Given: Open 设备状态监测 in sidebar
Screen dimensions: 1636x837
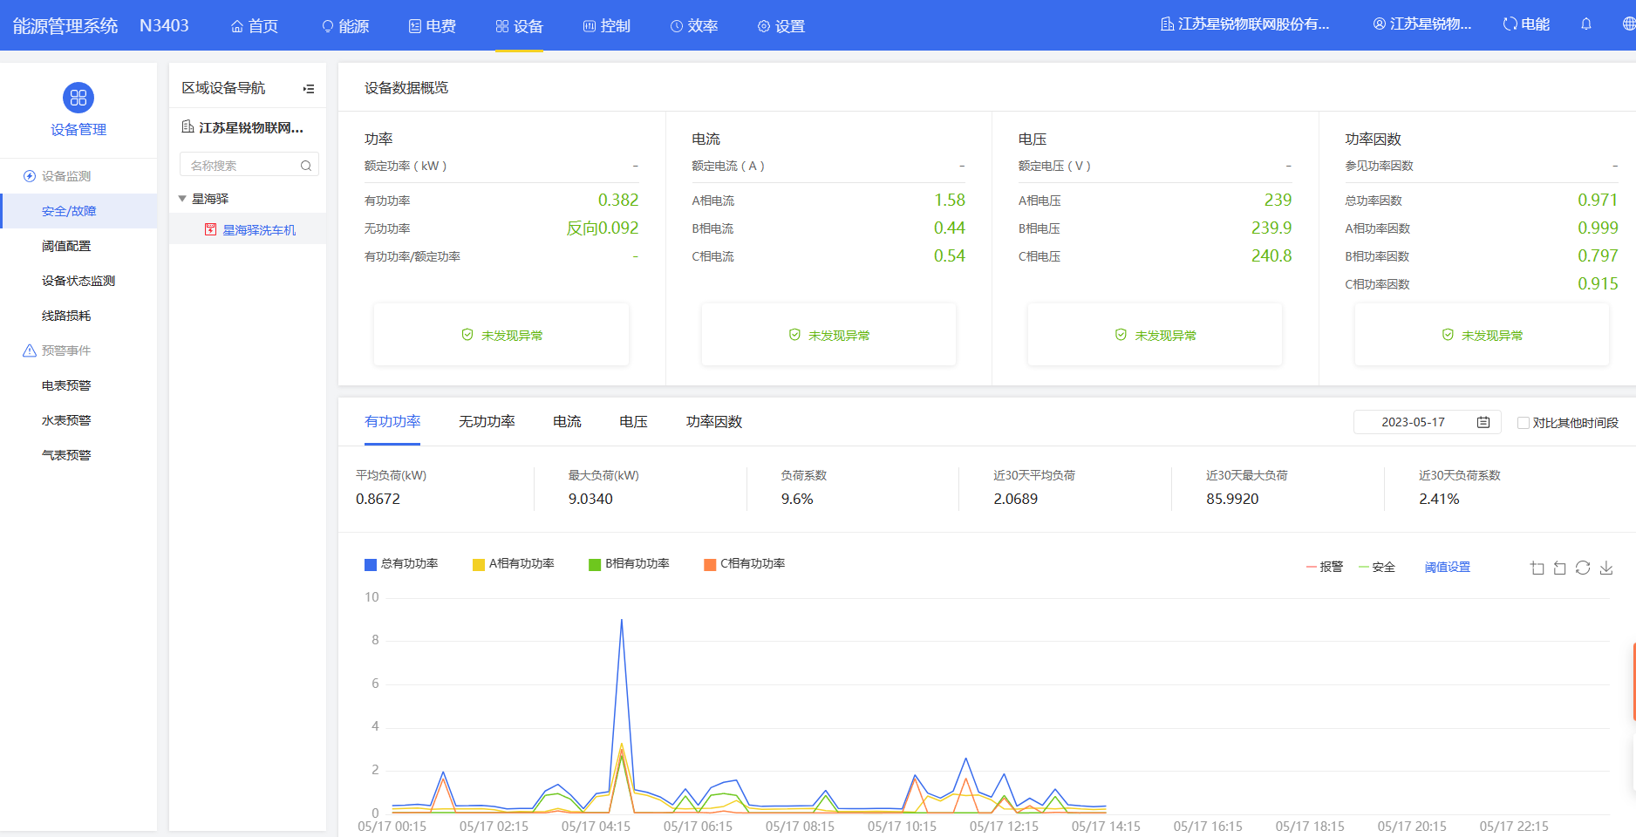Looking at the screenshot, I should [78, 281].
